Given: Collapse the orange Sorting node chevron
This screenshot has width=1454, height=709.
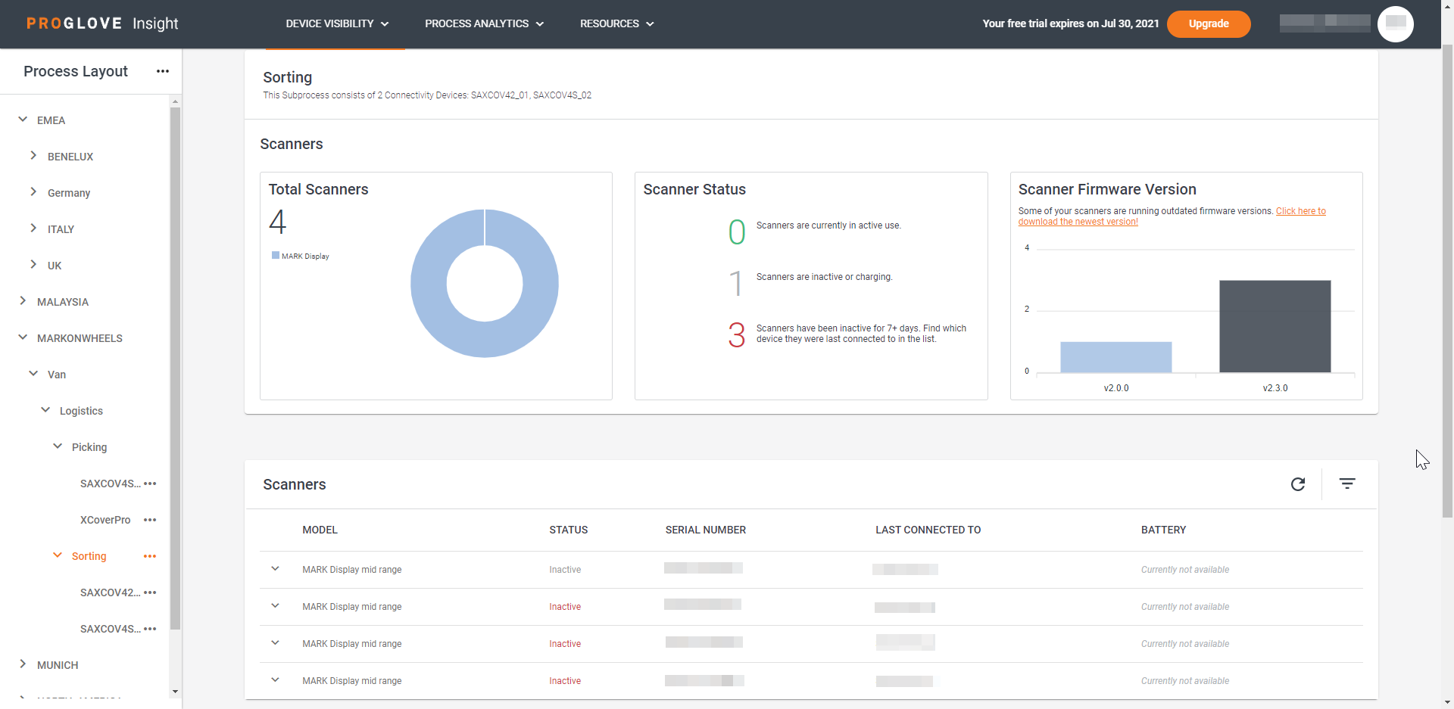Looking at the screenshot, I should click(58, 555).
